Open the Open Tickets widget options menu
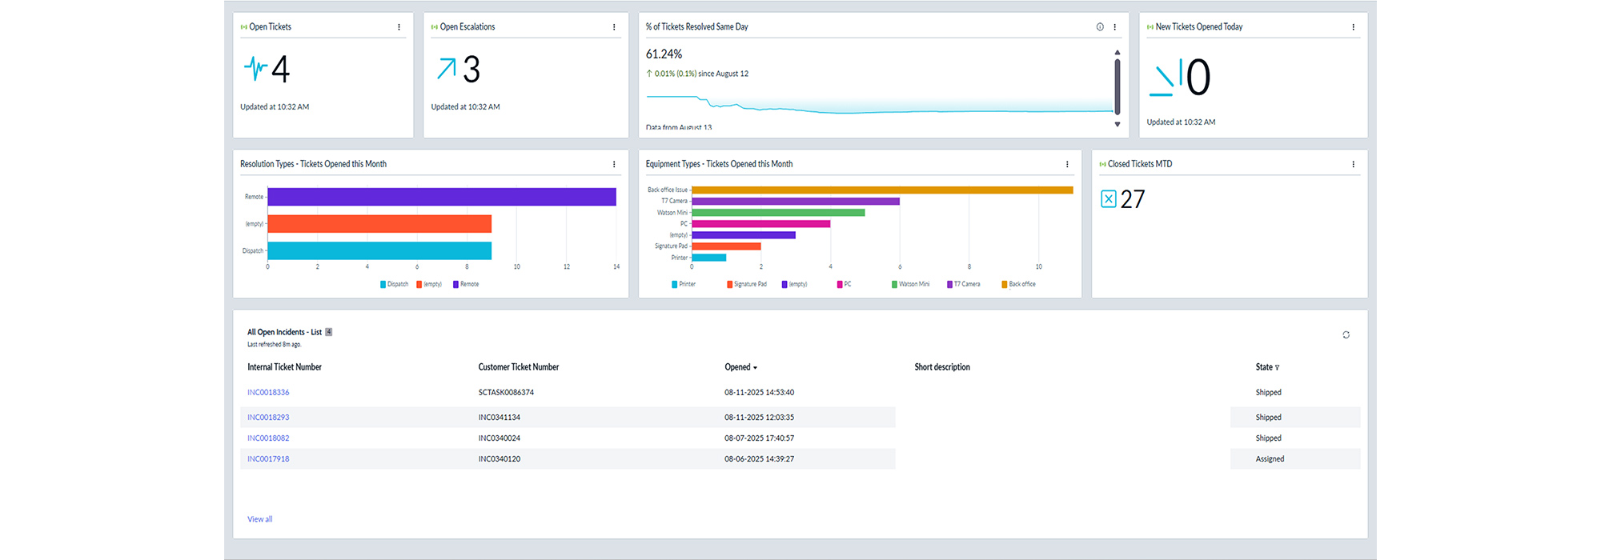This screenshot has width=1601, height=560. pyautogui.click(x=399, y=27)
